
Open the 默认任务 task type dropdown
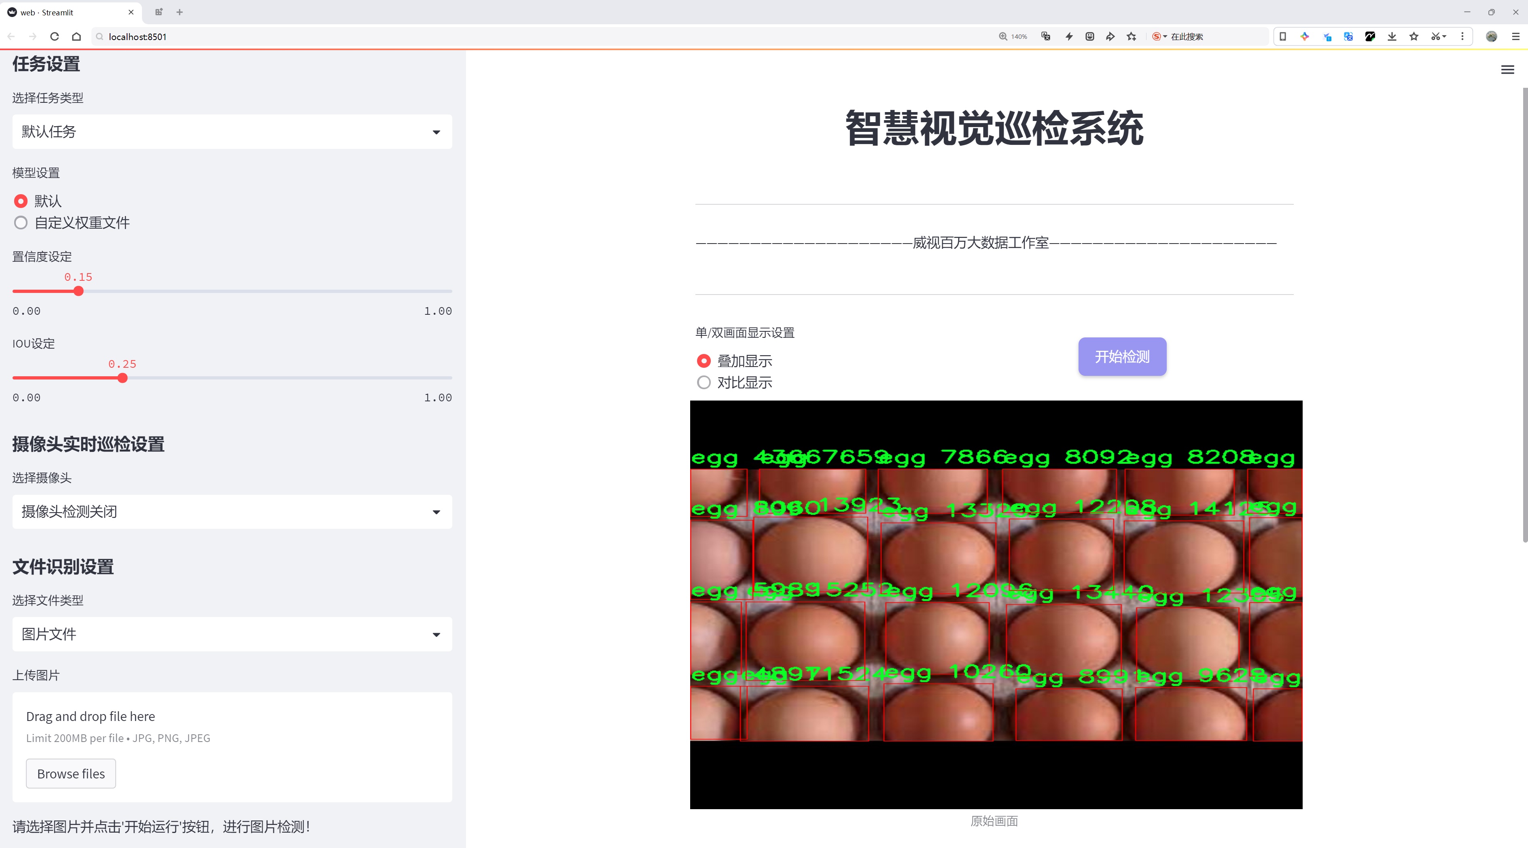click(232, 131)
